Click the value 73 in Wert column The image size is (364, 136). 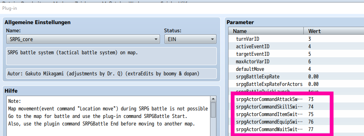(x=311, y=99)
